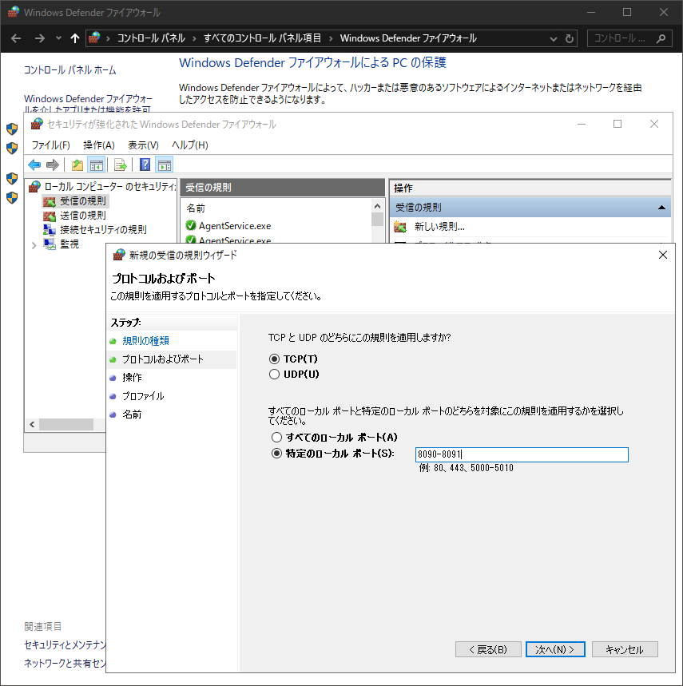Click the up-one-level arrow in the control panel window

point(75,38)
